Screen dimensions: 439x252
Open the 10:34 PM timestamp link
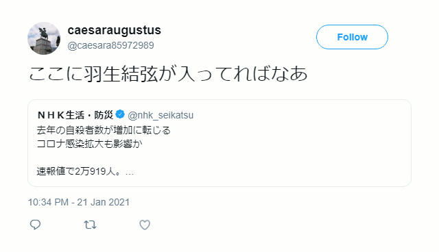click(48, 202)
